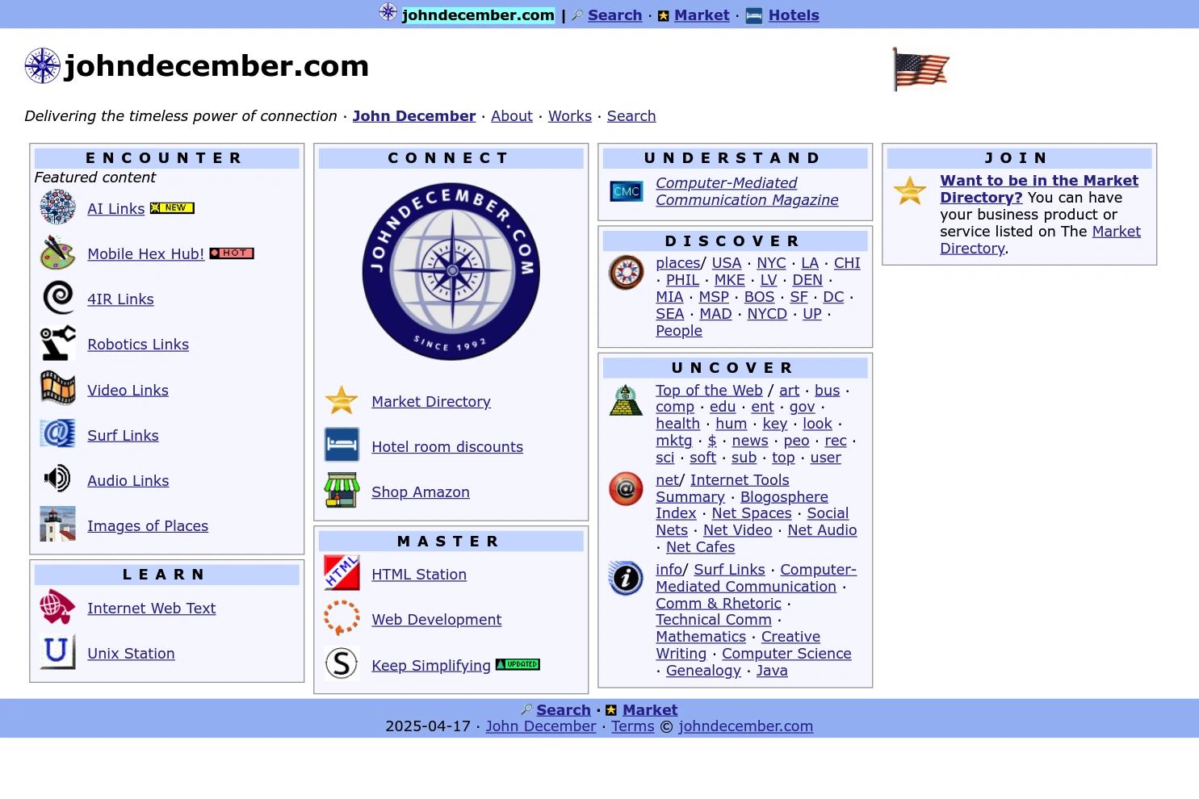
Task: Open Hotels from the top navigation bar
Action: point(793,15)
